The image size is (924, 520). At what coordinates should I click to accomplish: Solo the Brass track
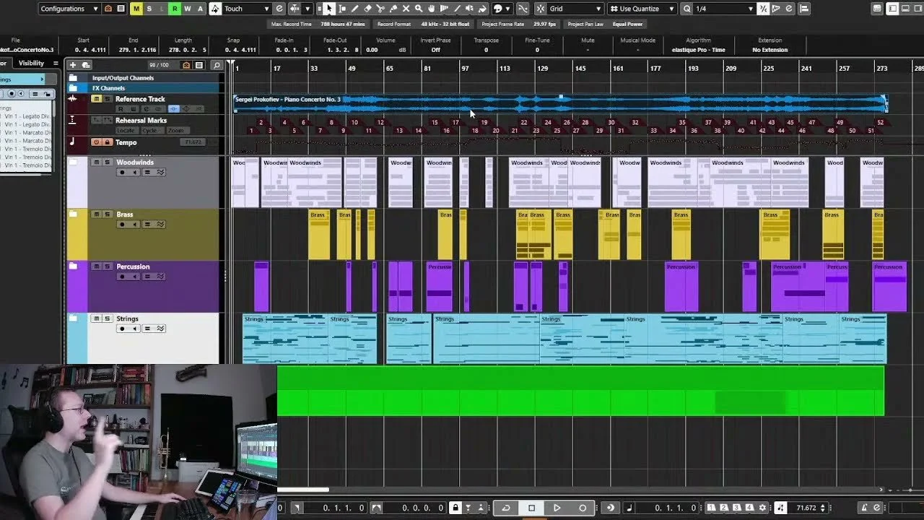pyautogui.click(x=108, y=214)
